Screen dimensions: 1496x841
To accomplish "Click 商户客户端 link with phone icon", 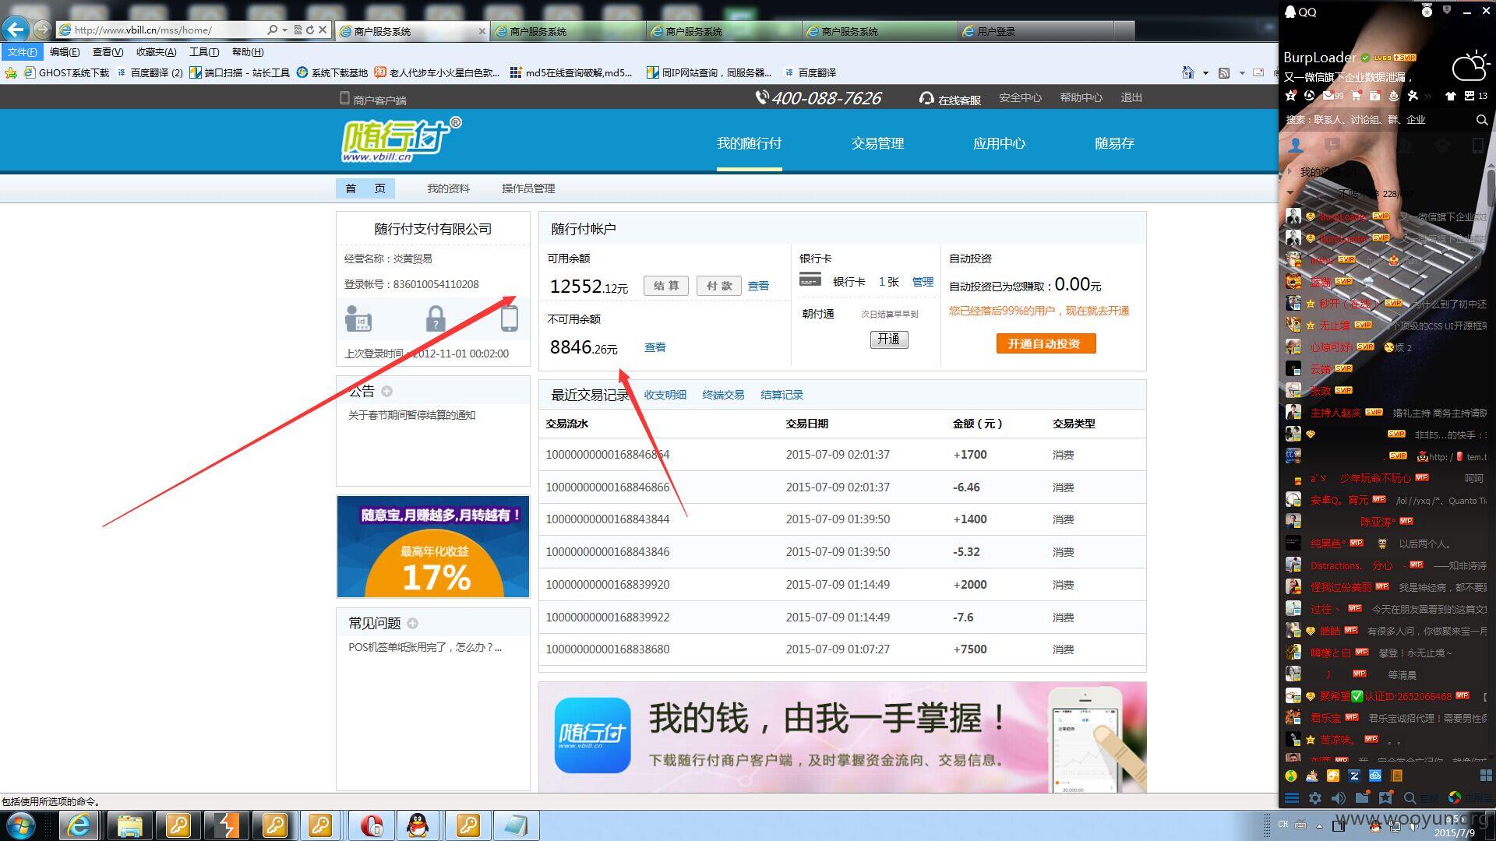I will [x=373, y=99].
